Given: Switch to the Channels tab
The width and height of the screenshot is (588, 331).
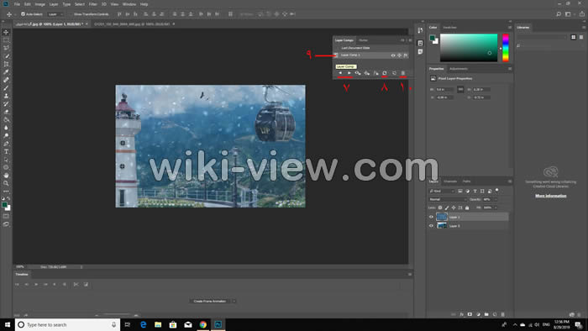Looking at the screenshot, I should tap(450, 181).
